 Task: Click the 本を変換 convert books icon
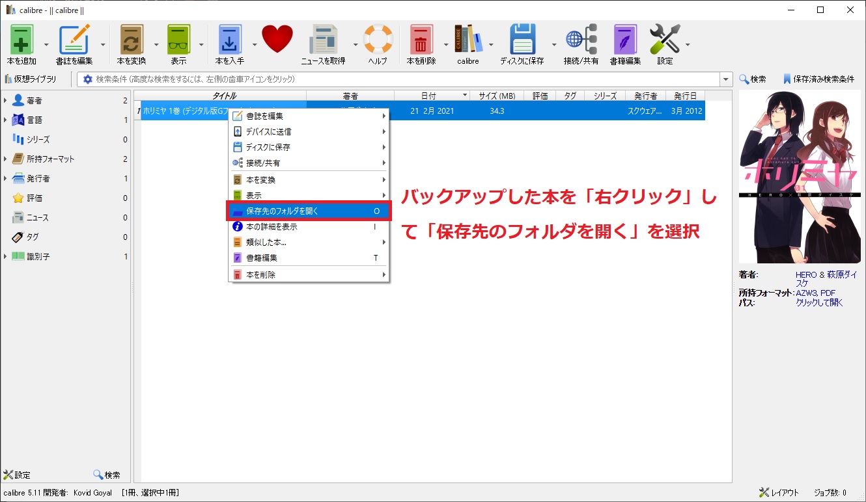click(132, 40)
